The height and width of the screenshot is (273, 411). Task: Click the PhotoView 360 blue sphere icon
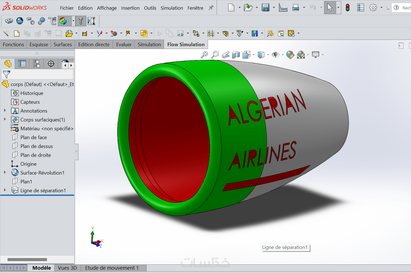20,21
